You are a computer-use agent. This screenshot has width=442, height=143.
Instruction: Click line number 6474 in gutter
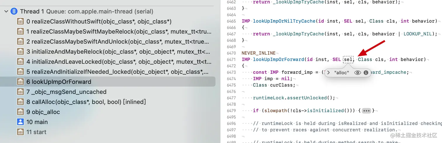[231, 78]
